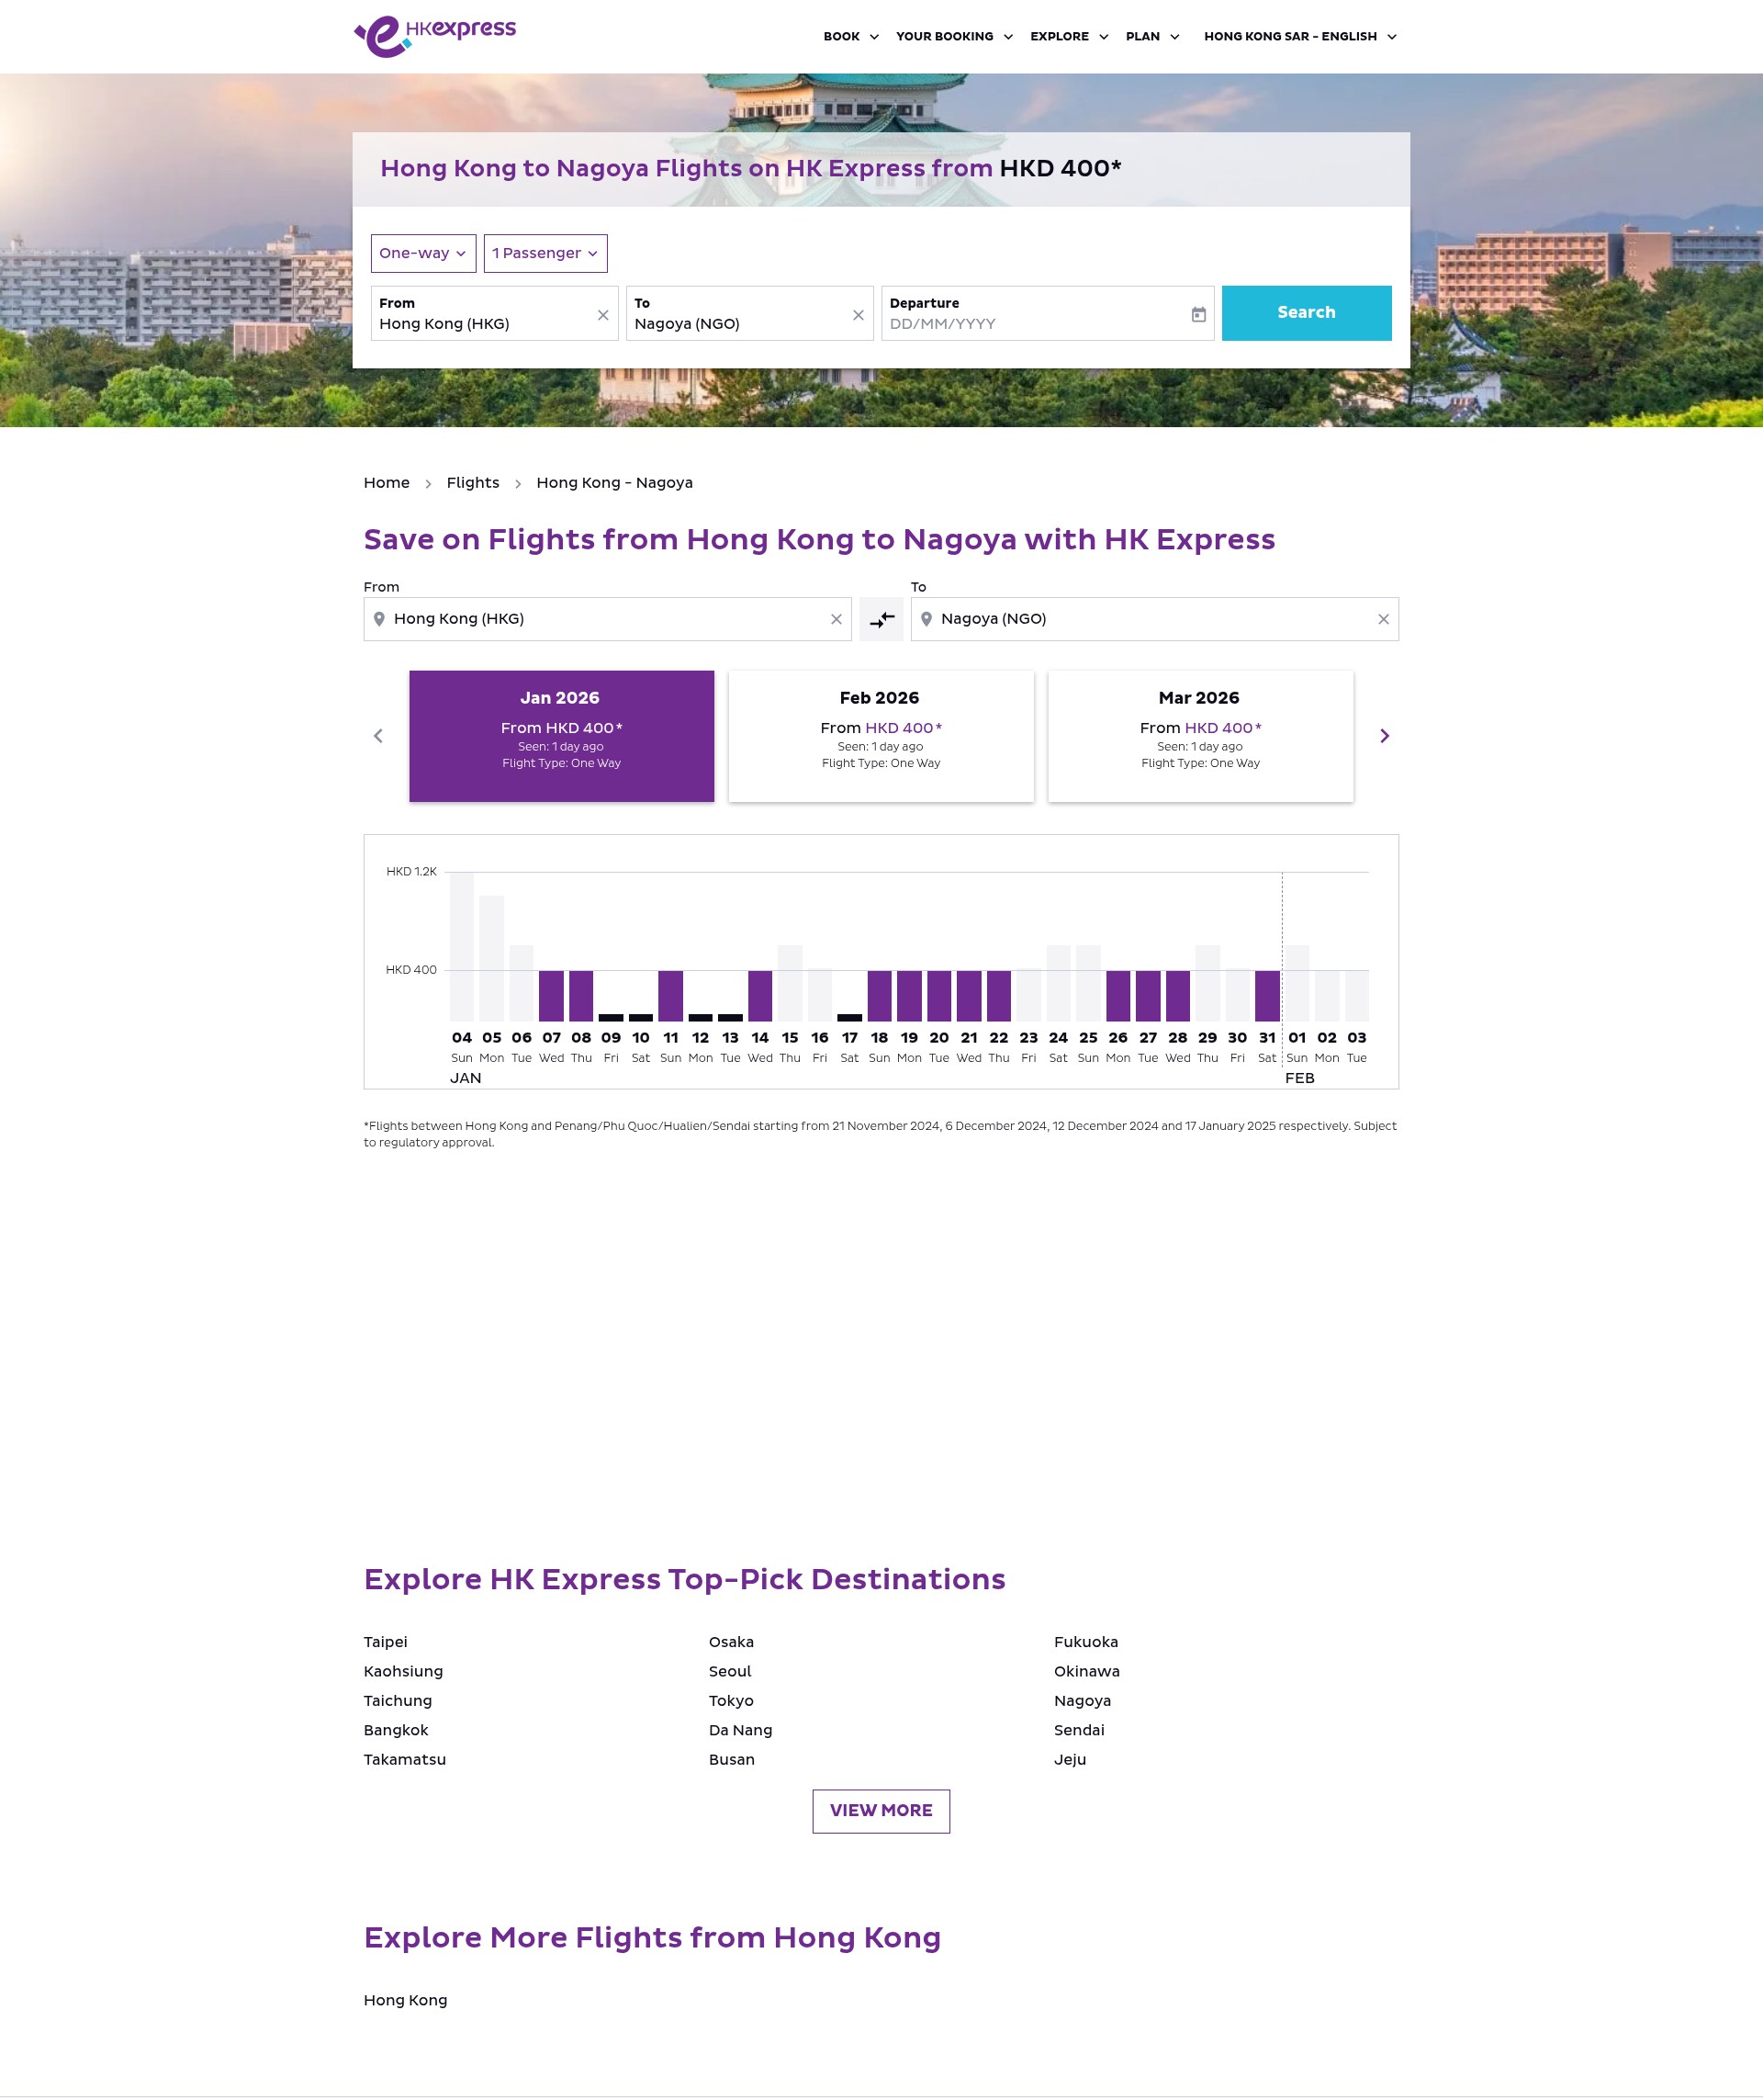Click the fare finder To Nagoya (NGO) field
This screenshot has height=2100, width=1763.
1154,619
